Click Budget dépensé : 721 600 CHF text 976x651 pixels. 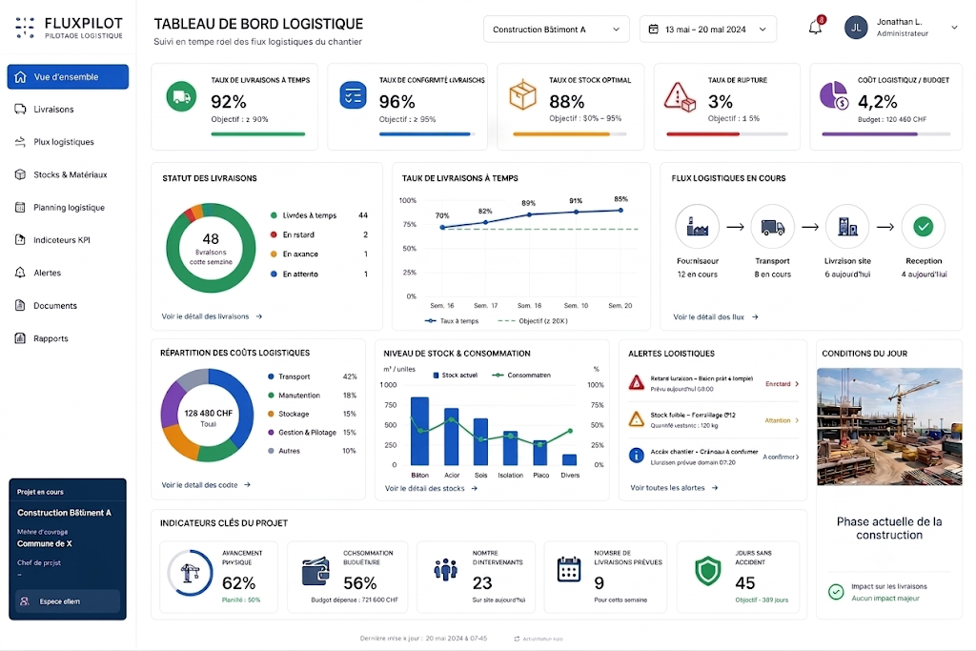point(355,600)
